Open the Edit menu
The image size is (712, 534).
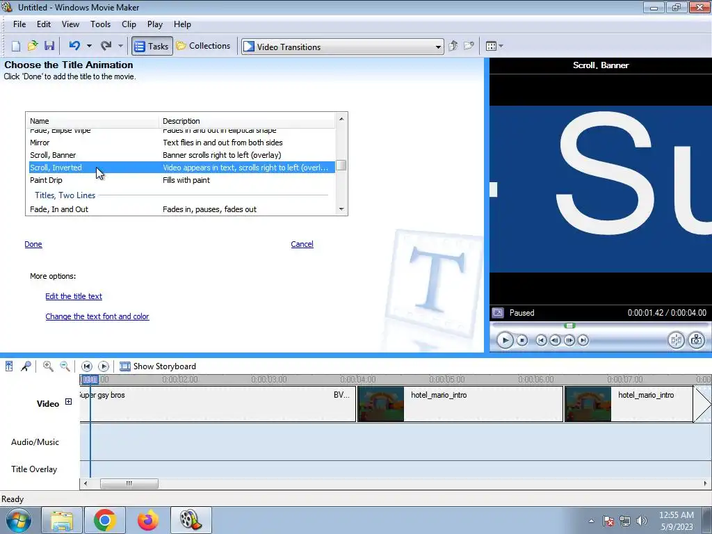pos(44,24)
